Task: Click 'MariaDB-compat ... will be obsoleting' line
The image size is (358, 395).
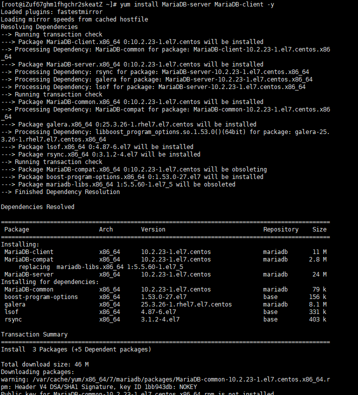Action: pyautogui.click(x=134, y=169)
